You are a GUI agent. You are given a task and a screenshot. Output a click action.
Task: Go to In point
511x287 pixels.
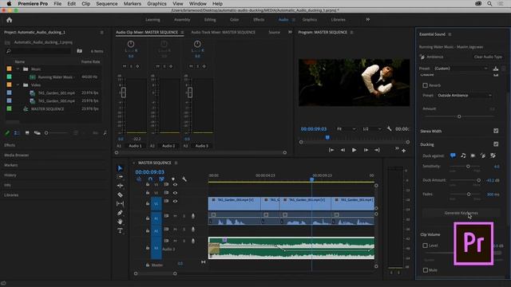(x=331, y=150)
